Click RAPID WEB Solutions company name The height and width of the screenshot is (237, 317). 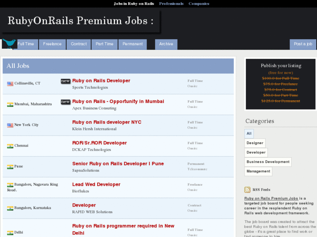pos(92,212)
